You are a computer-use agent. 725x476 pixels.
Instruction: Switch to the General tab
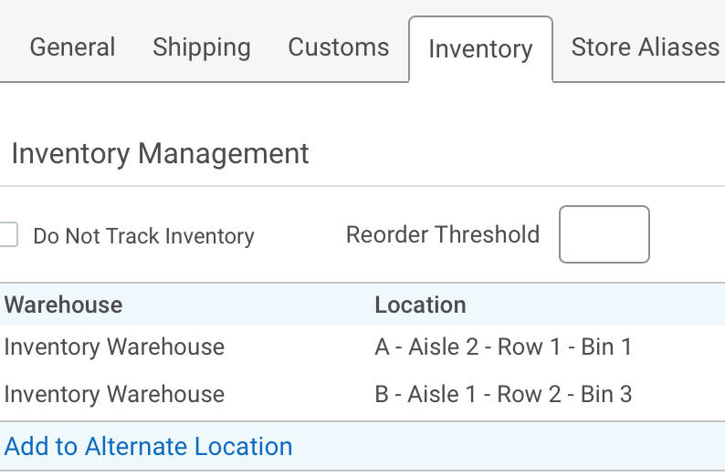[73, 47]
